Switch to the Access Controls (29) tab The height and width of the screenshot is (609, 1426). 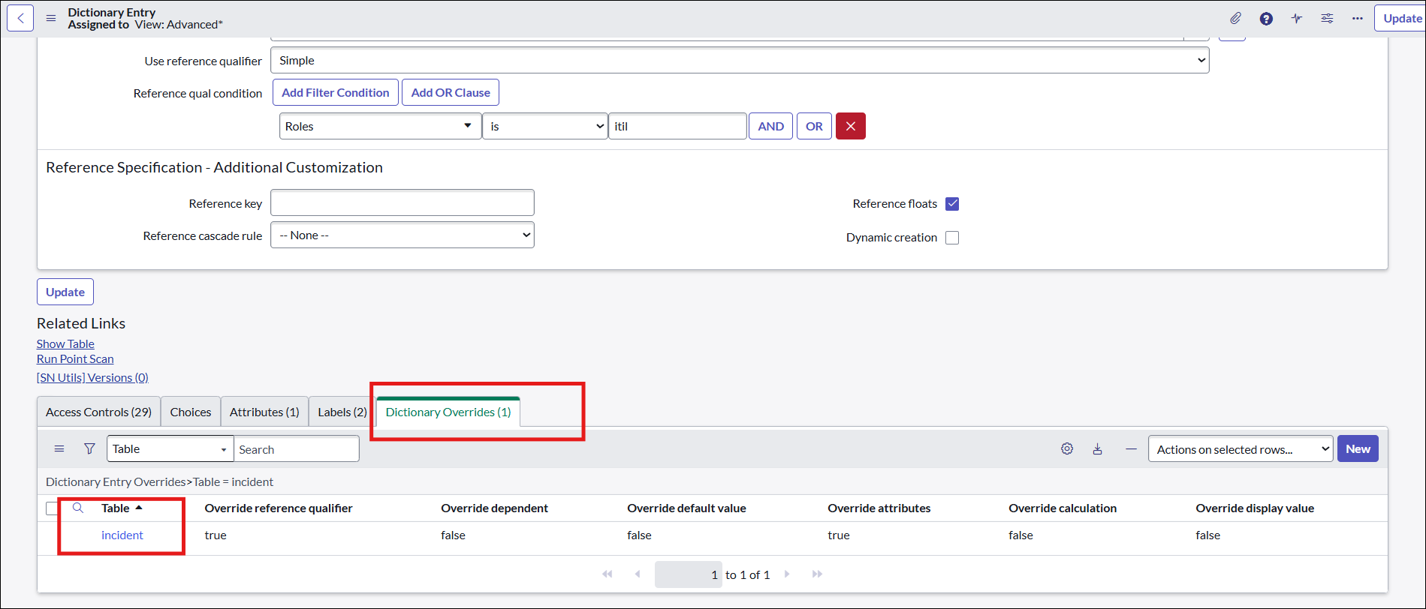pos(98,412)
